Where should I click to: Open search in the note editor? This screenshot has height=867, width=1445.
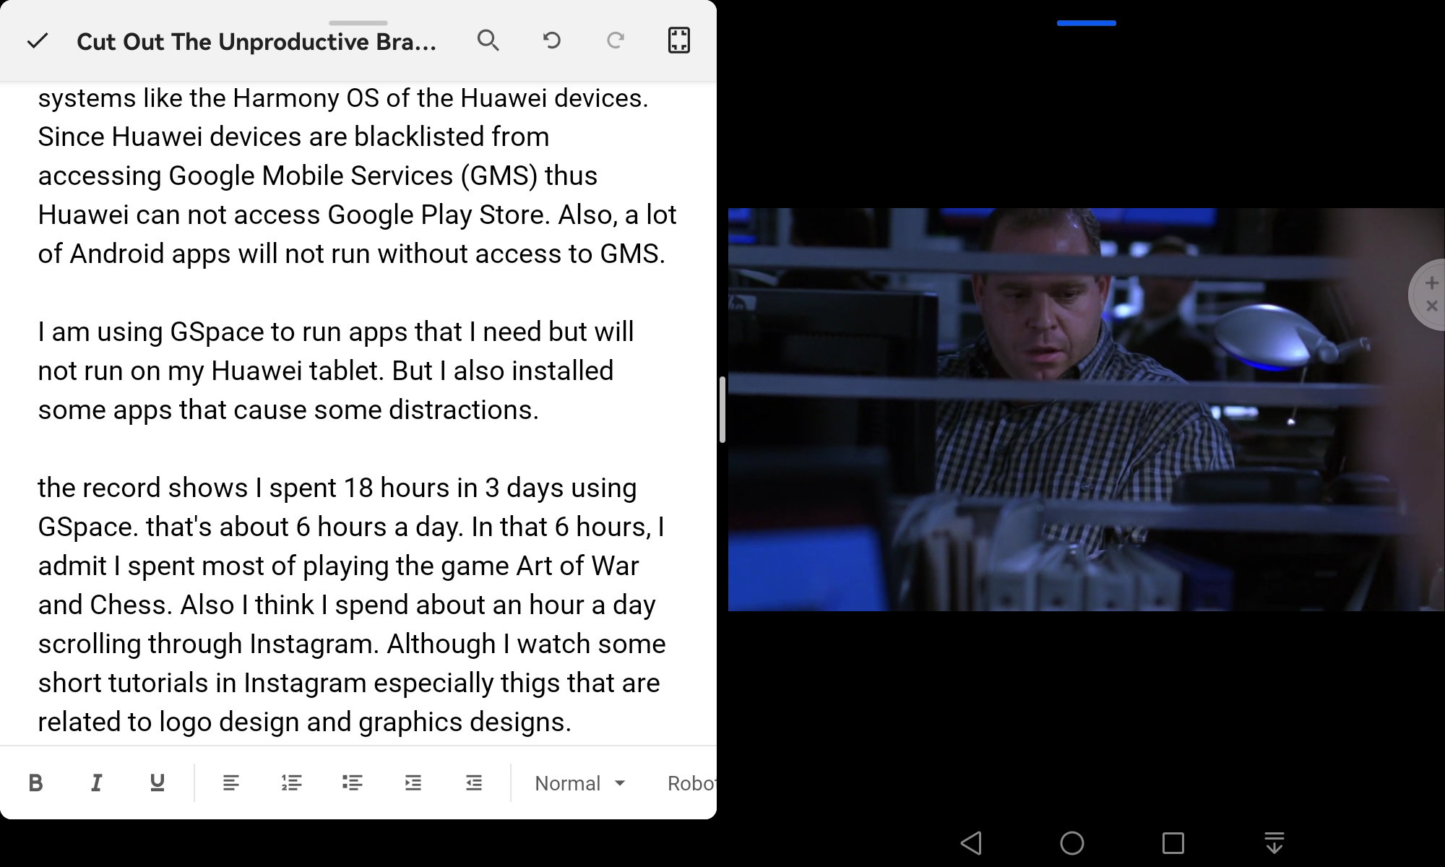click(488, 40)
